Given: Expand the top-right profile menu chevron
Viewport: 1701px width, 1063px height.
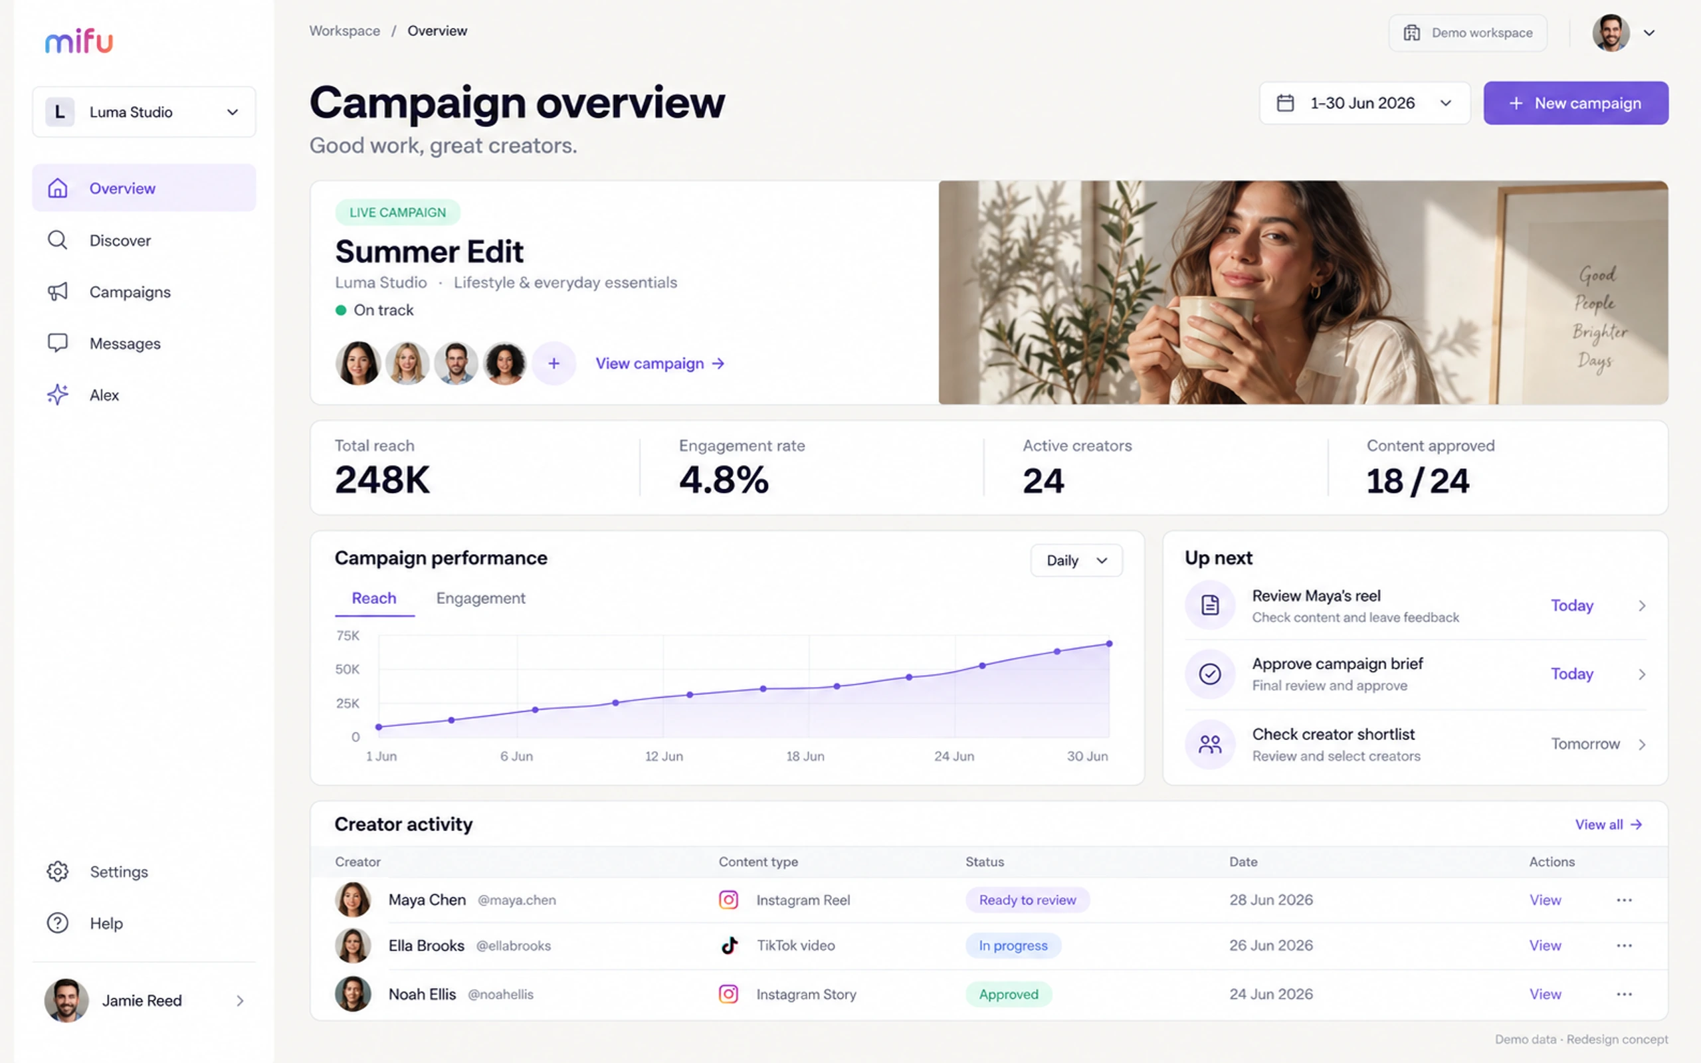Looking at the screenshot, I should pyautogui.click(x=1649, y=33).
